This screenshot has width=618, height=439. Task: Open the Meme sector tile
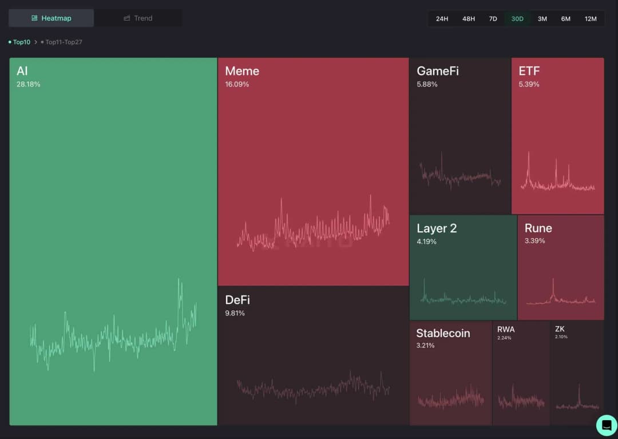313,172
